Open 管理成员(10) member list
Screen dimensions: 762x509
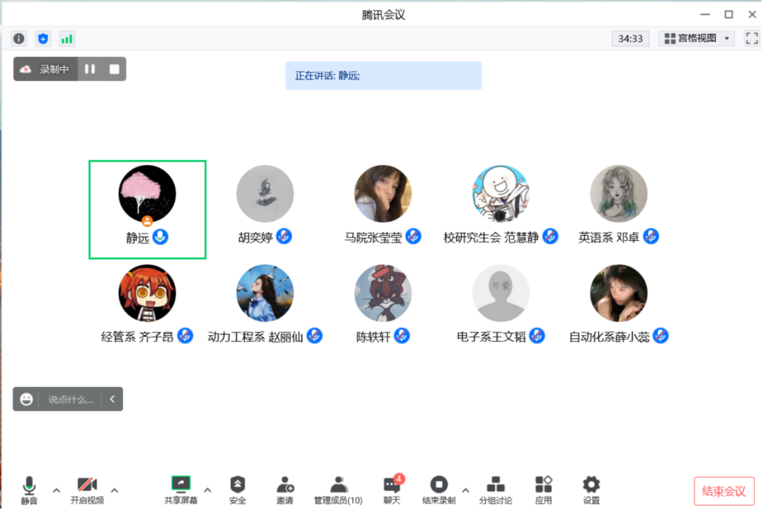338,490
